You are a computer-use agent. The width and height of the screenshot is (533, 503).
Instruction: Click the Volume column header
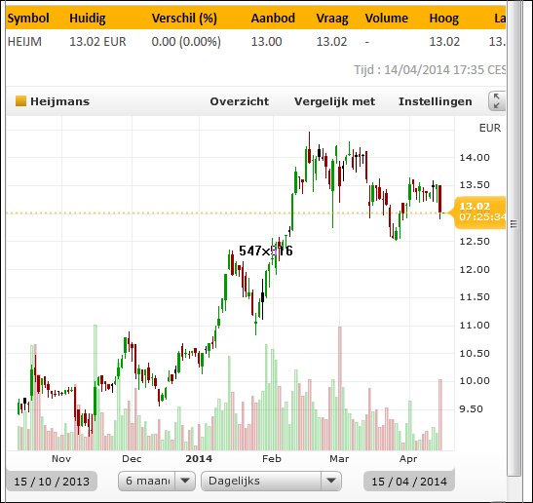point(387,18)
